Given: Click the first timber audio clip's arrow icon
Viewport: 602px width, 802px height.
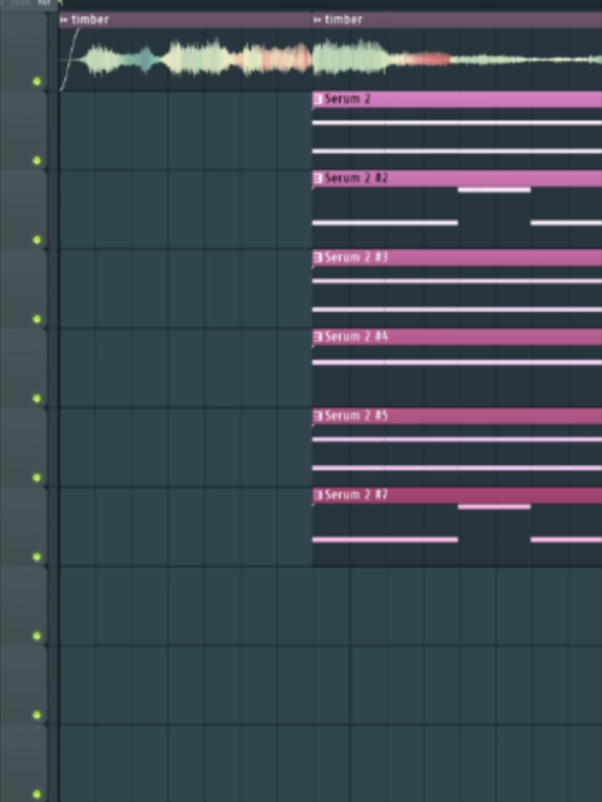Looking at the screenshot, I should click(x=64, y=20).
